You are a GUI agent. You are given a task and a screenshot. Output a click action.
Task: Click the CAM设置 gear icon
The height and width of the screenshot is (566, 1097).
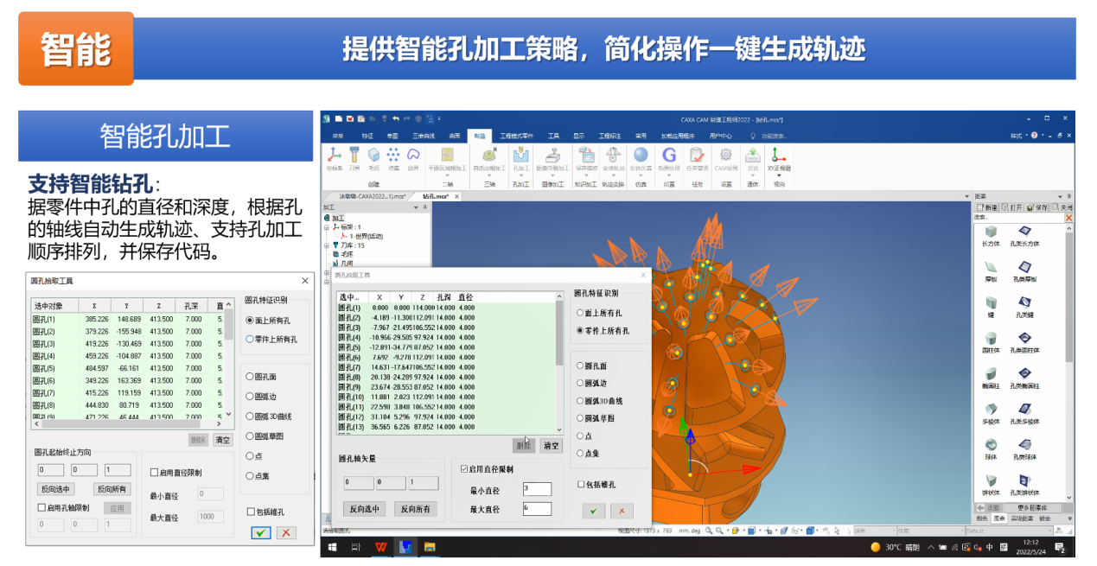[x=726, y=156]
